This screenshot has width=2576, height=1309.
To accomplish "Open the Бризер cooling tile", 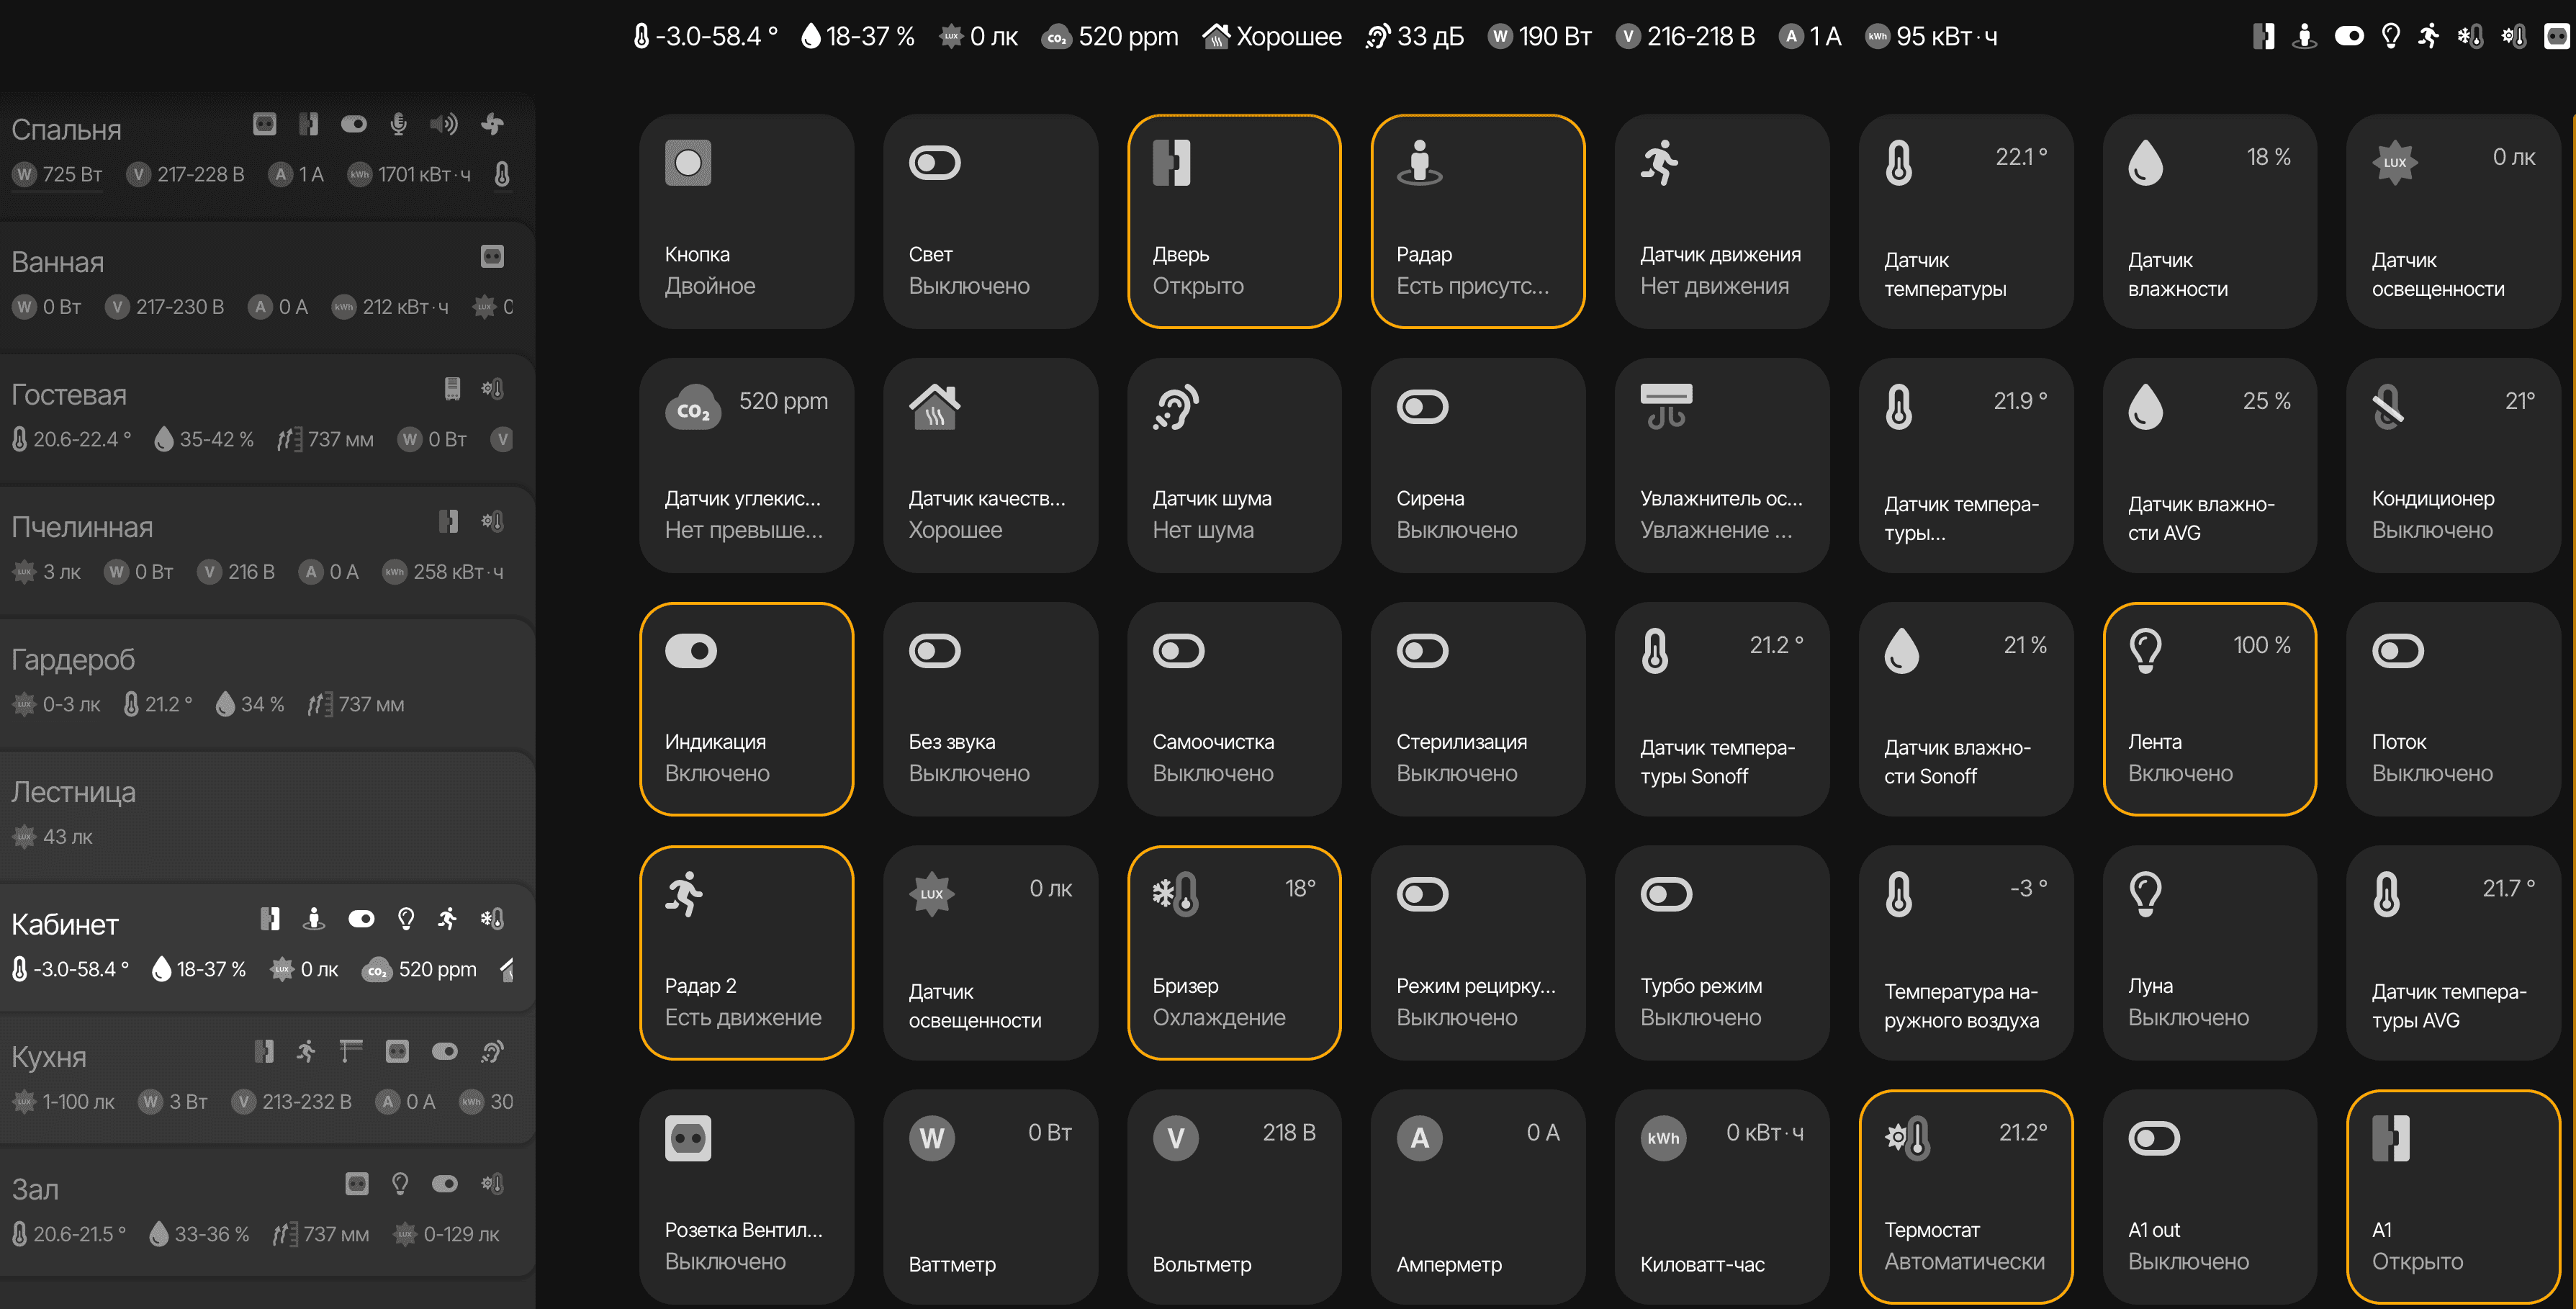I will [1233, 952].
